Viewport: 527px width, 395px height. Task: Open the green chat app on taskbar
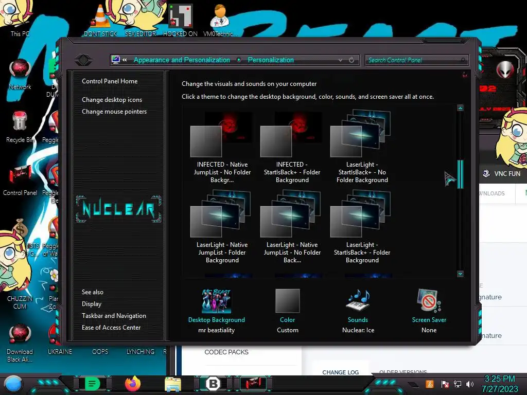[x=93, y=384]
